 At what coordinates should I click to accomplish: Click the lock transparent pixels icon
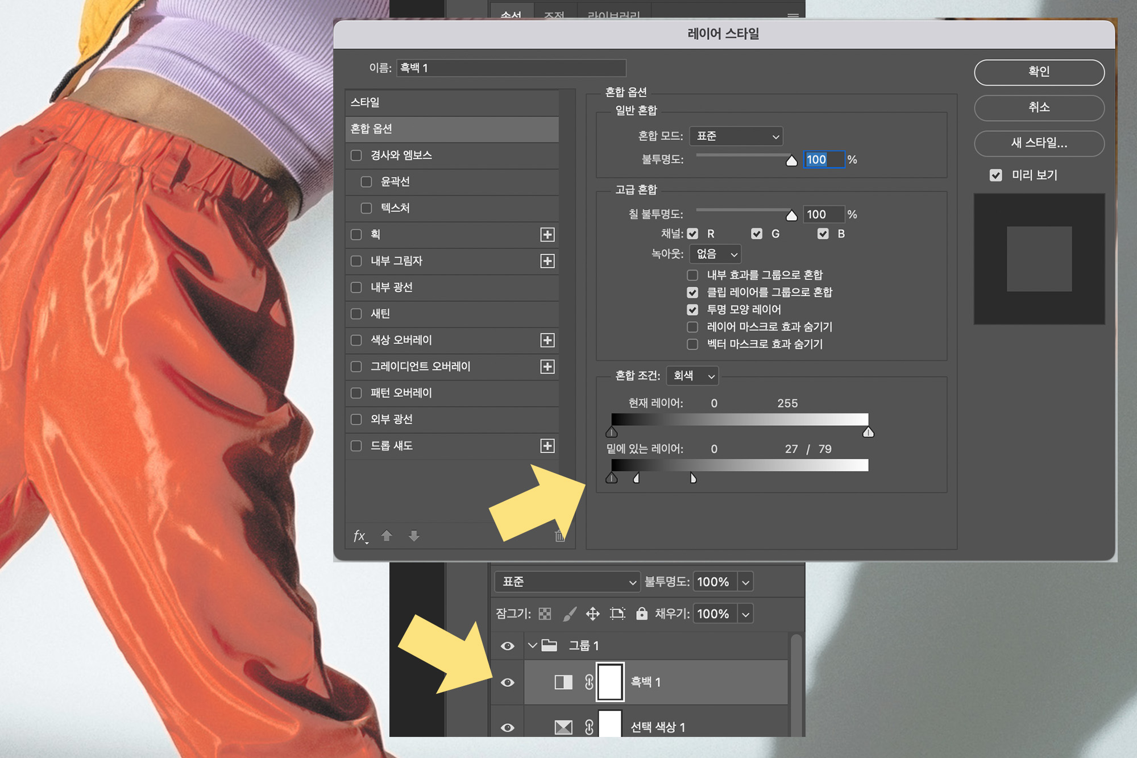click(545, 614)
